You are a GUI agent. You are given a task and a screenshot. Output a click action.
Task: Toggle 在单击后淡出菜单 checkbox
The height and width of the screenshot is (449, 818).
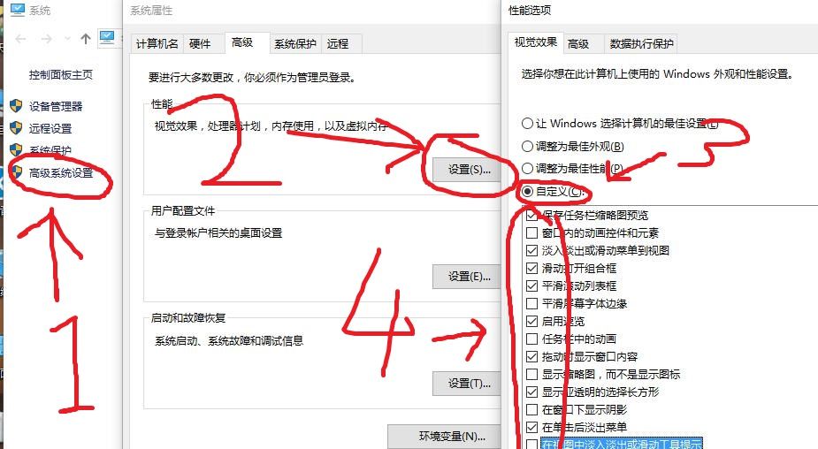point(531,427)
